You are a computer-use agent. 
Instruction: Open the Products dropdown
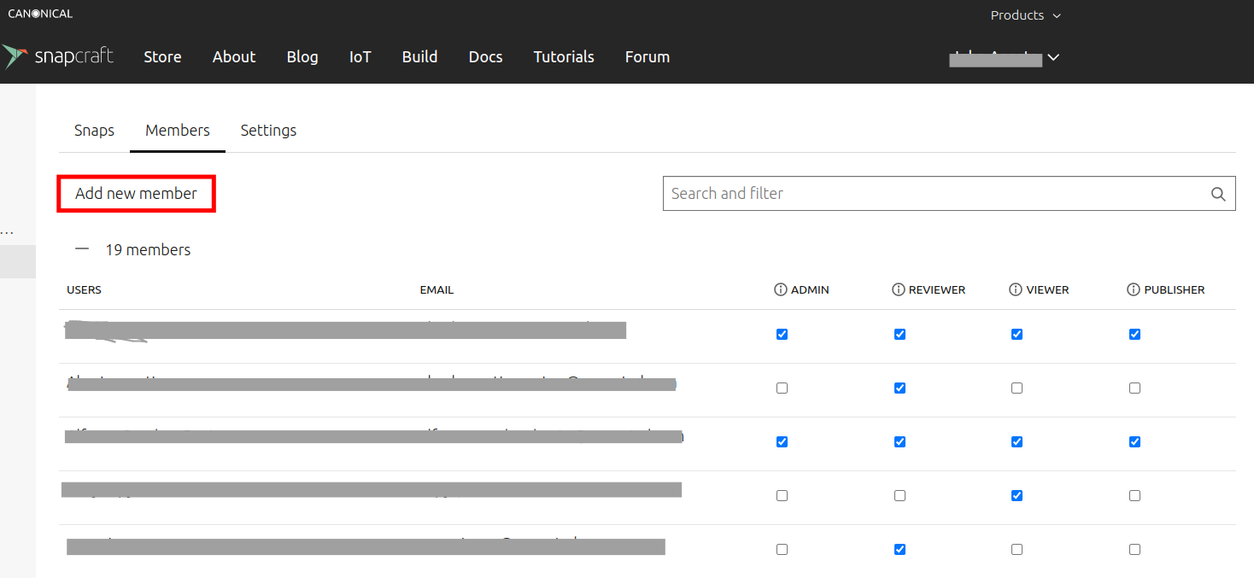1025,15
